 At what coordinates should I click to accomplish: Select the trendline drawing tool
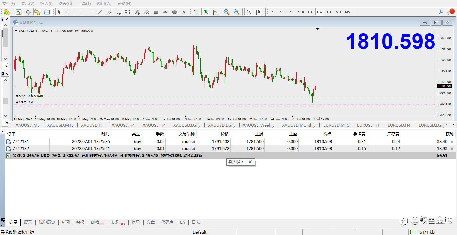coord(100,12)
